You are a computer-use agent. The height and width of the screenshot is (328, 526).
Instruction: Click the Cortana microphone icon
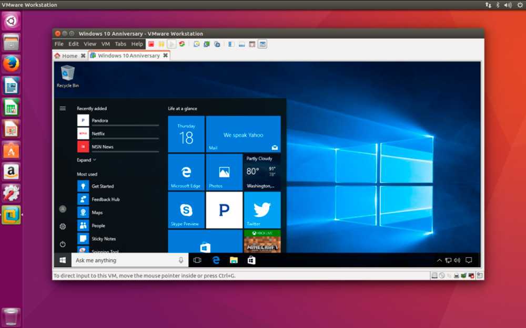(x=181, y=260)
